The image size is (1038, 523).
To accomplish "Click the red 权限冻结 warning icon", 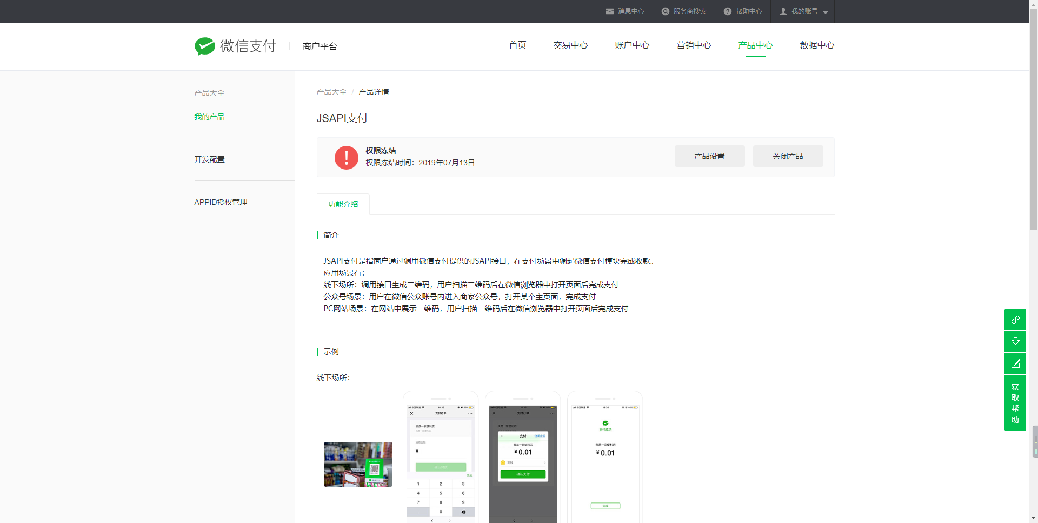I will click(347, 157).
